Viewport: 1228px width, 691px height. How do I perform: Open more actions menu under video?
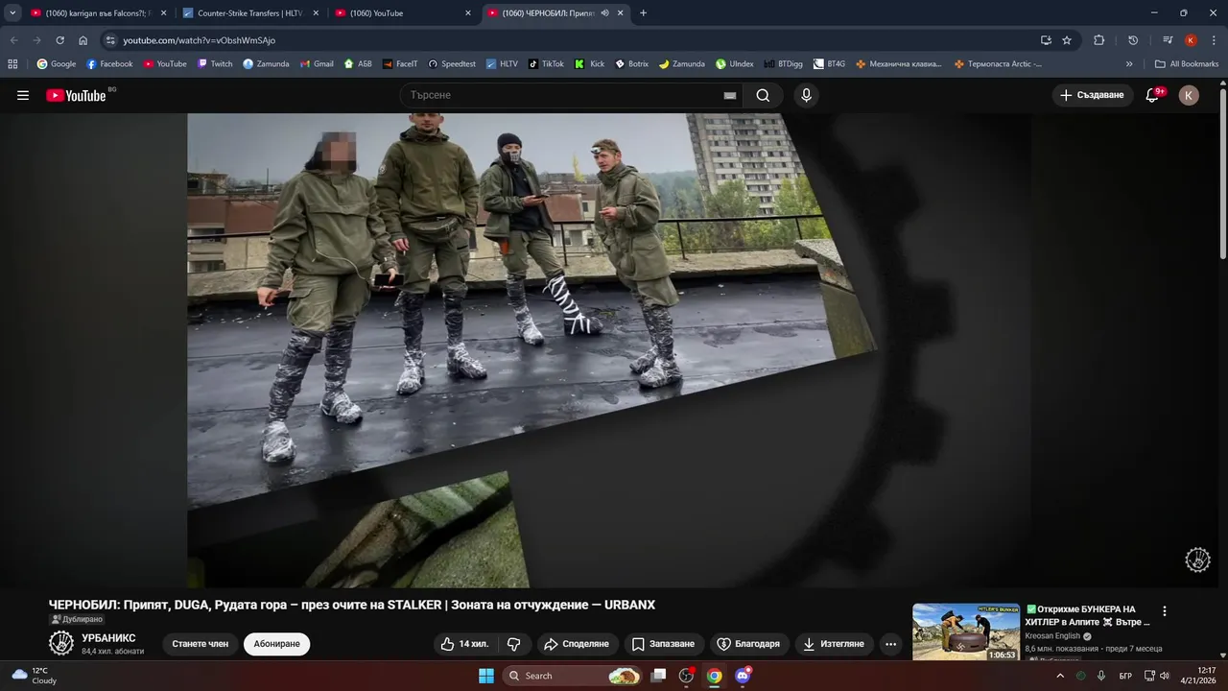[891, 644]
